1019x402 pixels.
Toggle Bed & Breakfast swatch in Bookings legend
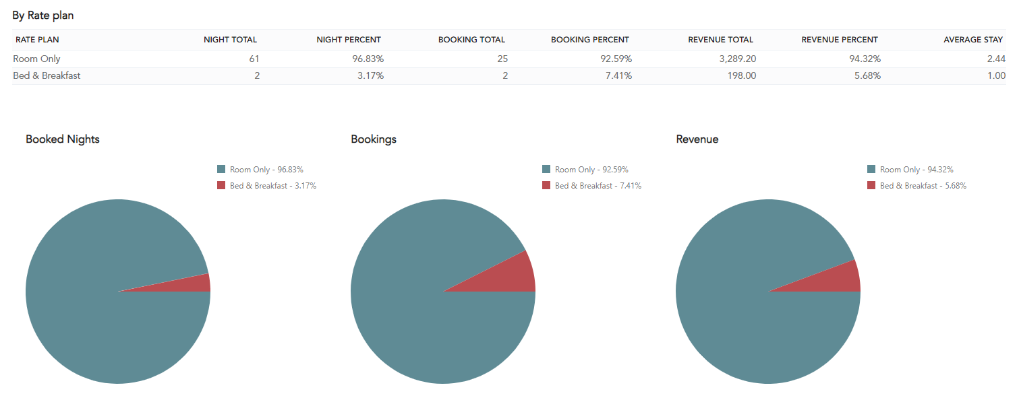click(x=546, y=186)
